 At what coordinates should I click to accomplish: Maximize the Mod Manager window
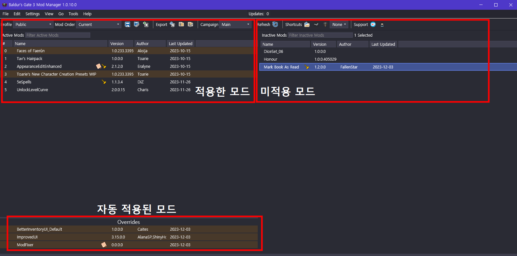(x=496, y=5)
